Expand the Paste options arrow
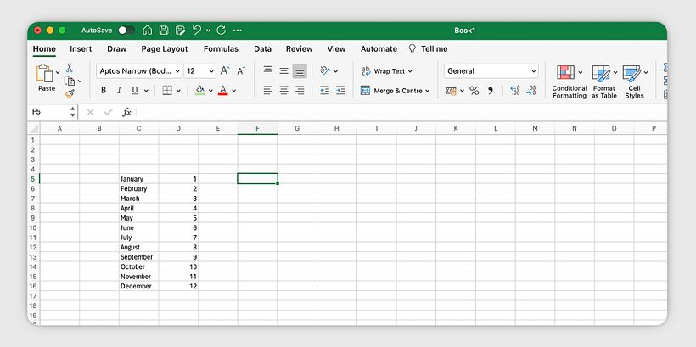The width and height of the screenshot is (696, 347). tap(58, 72)
